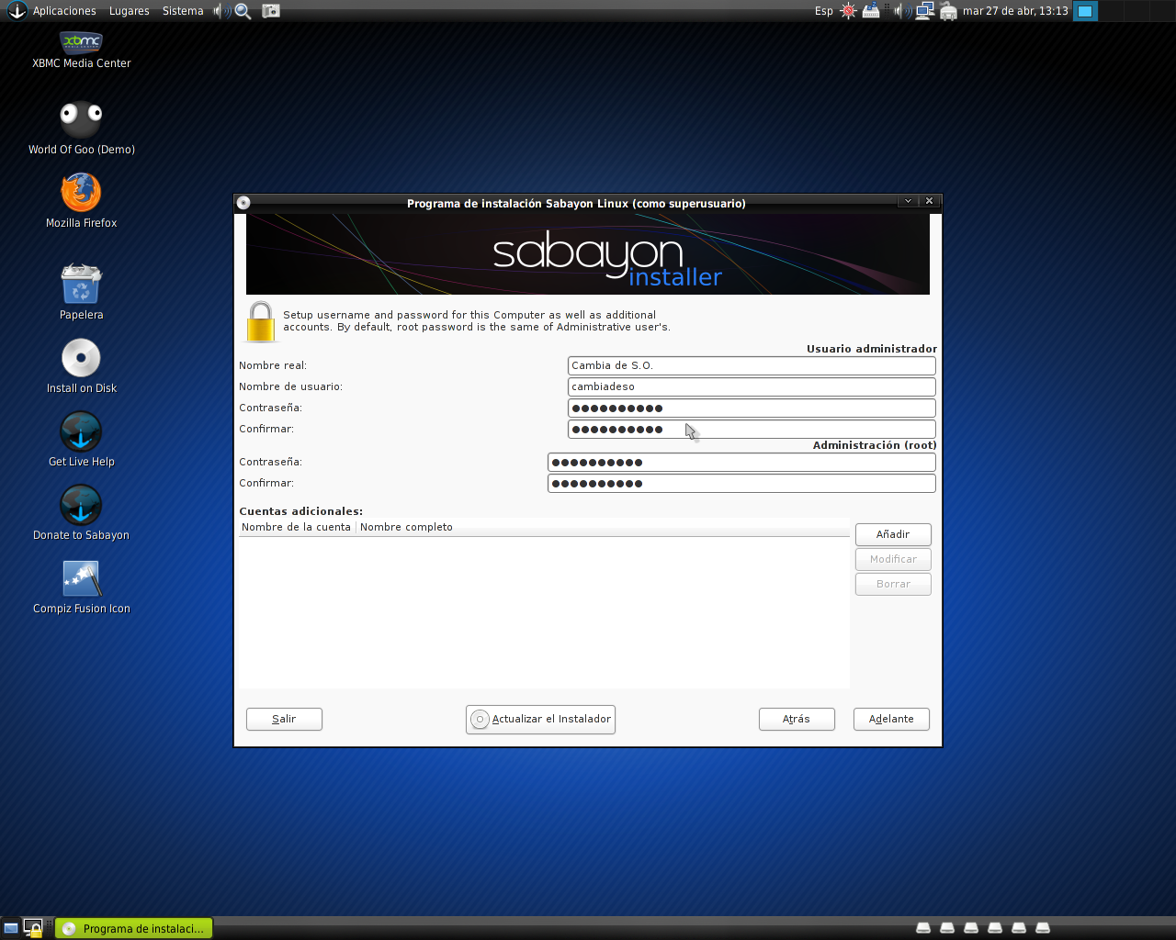Click the date and time clock
Image resolution: width=1176 pixels, height=940 pixels.
(1015, 11)
